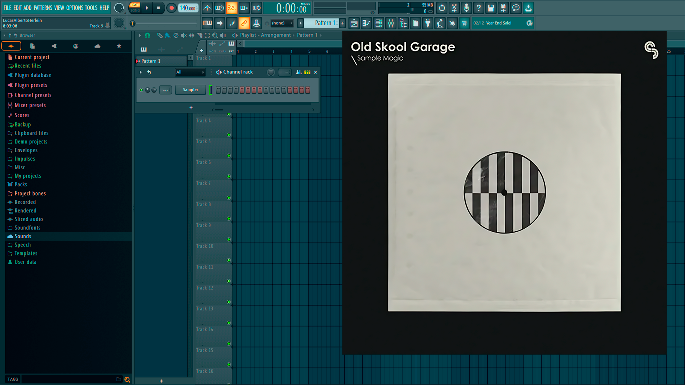Open the plugin picker plug icon
This screenshot has width=685, height=385.
pos(428,23)
